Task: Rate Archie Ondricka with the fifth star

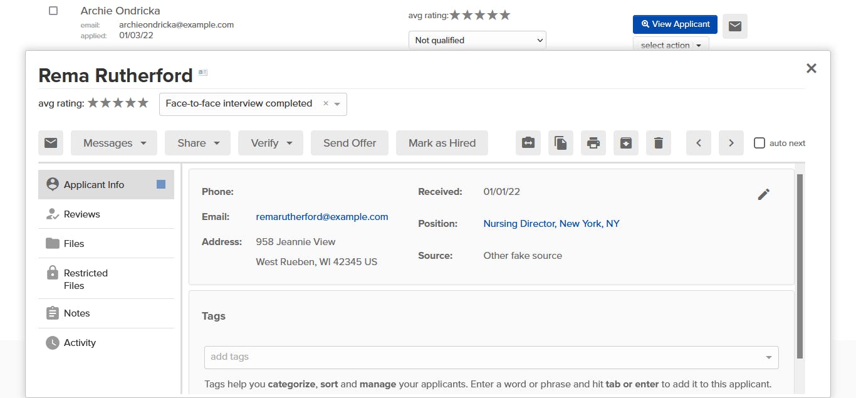Action: click(x=505, y=15)
